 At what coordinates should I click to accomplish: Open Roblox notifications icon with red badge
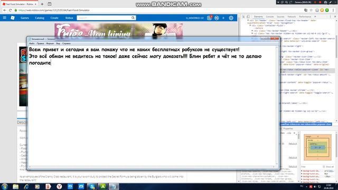[x=209, y=18]
